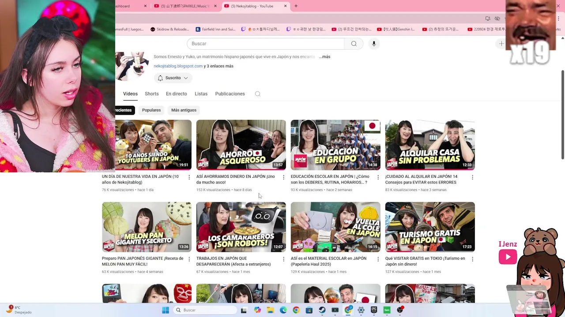Open the AHORRO ASQUEROSO video thumbnail
565x317 pixels.
(241, 145)
